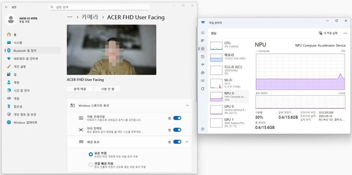Image resolution: width=352 pixels, height=175 pixels.
Task: Click the search magnifier icon in Settings
Action: pyautogui.click(x=52, y=7)
